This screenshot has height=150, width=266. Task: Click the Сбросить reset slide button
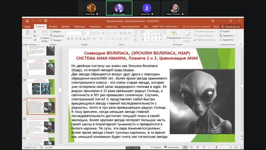coord(57,36)
